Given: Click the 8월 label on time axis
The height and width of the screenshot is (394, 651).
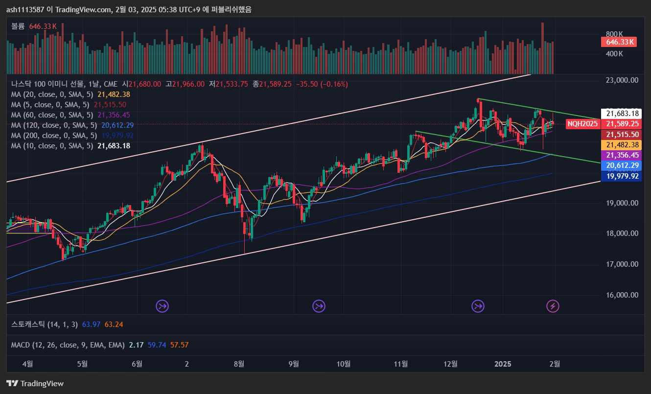Looking at the screenshot, I should [239, 364].
